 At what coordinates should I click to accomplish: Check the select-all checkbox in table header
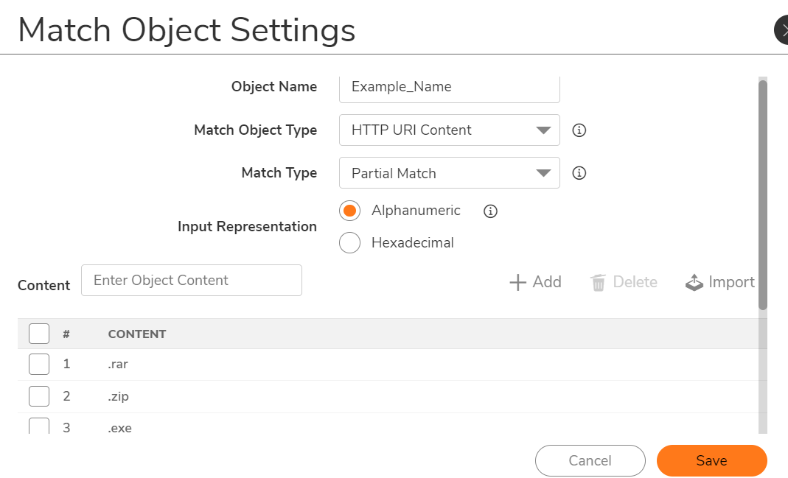[x=39, y=334]
